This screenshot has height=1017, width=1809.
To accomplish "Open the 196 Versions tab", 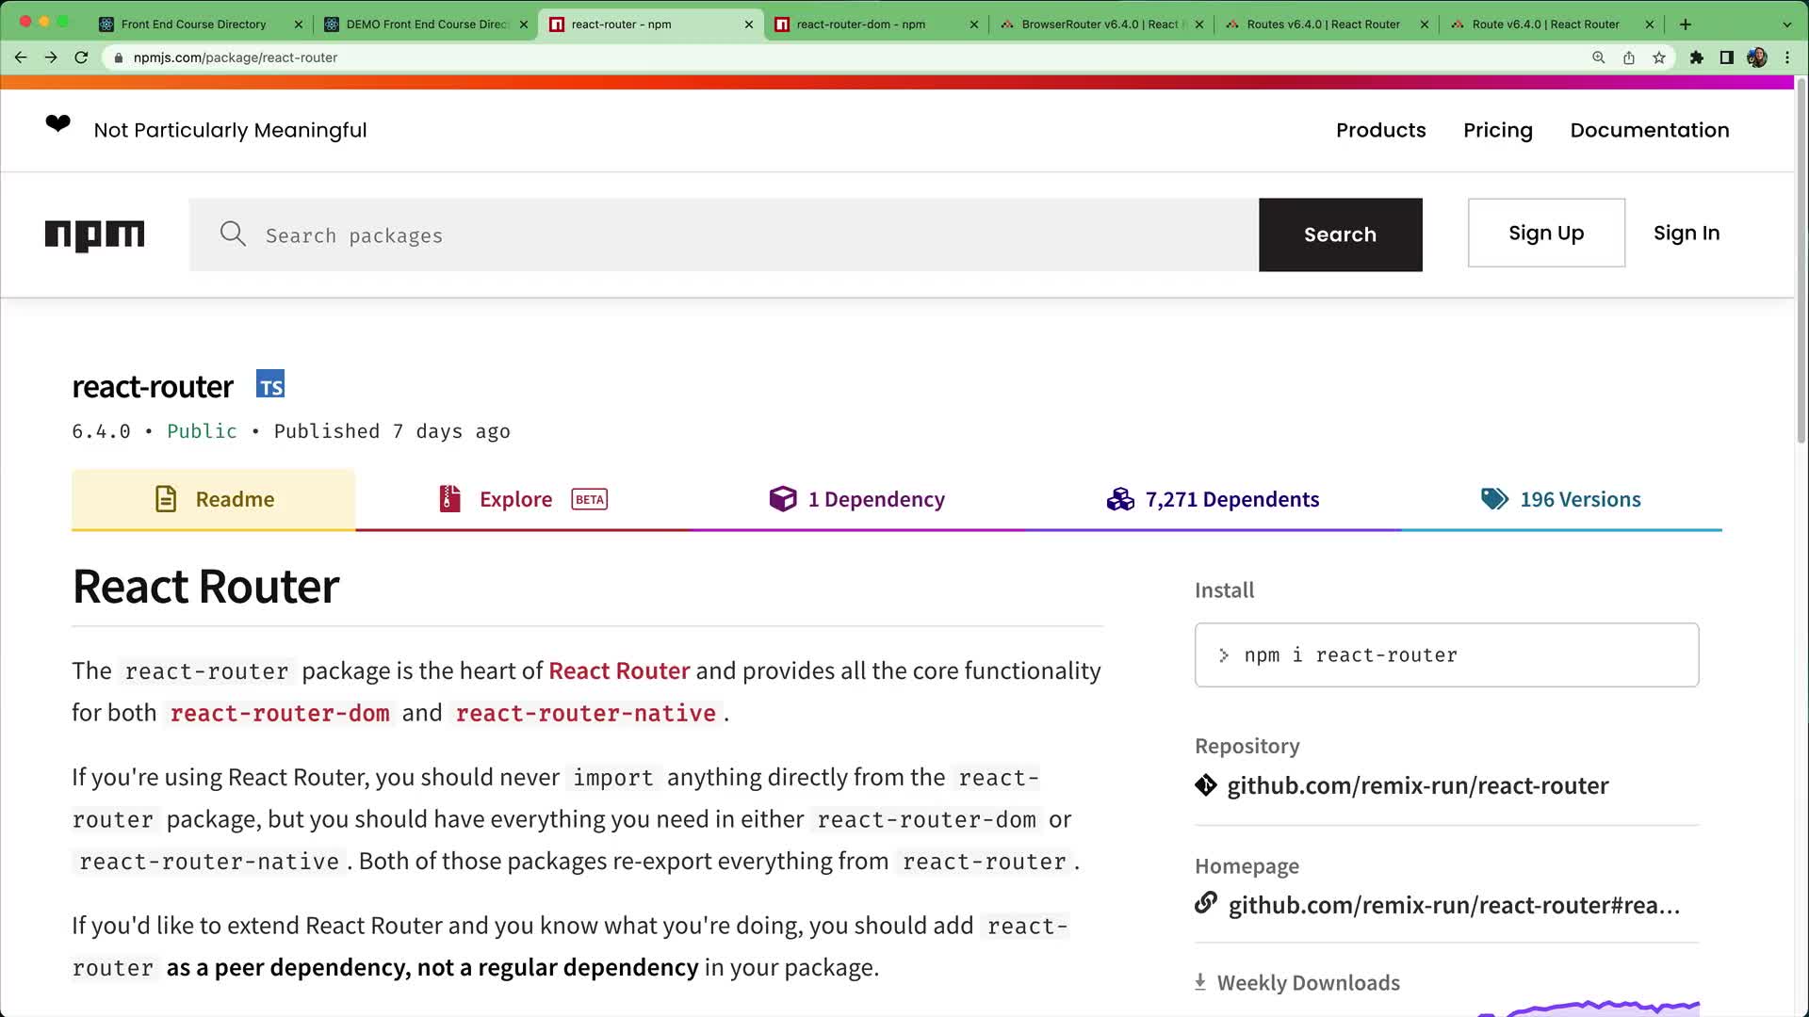I will pyautogui.click(x=1561, y=499).
